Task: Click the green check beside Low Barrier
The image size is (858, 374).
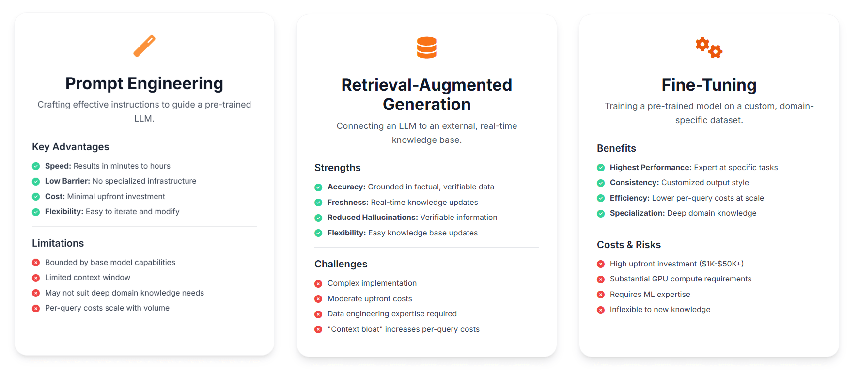Action: click(x=36, y=182)
